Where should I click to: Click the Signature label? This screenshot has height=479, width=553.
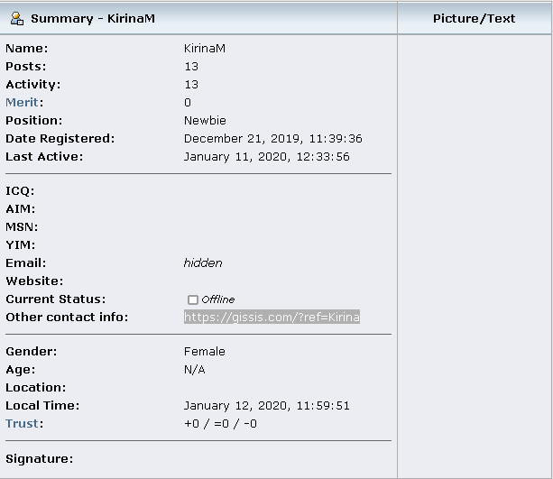(40, 459)
